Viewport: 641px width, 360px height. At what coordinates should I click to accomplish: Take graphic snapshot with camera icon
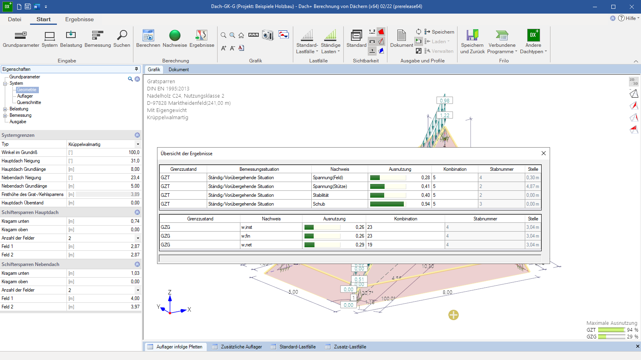coord(268,35)
